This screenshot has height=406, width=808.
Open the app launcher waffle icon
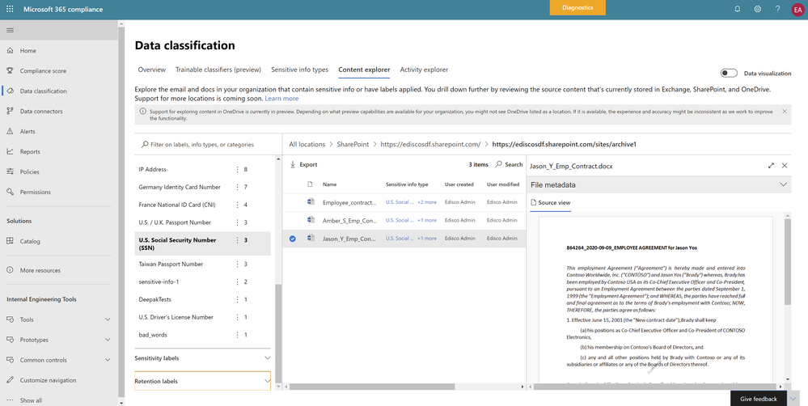coord(10,9)
